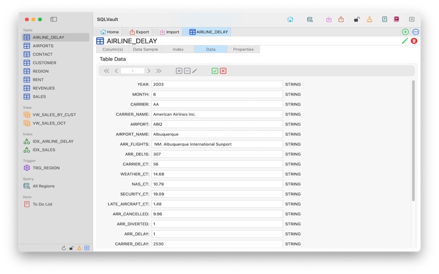Click the refresh icon at sidebar bottom
This screenshot has width=439, height=274.
(x=64, y=248)
